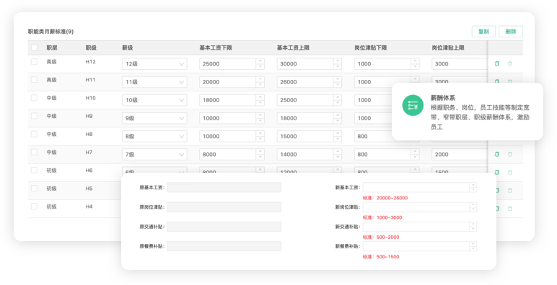Copy the H6 row using its copy icon

pos(497,172)
